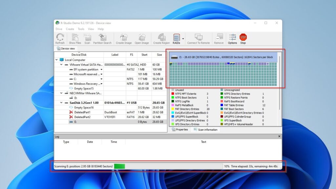
Task: Select DeletedPart2 VTOYEFI row
Action: pos(111,117)
